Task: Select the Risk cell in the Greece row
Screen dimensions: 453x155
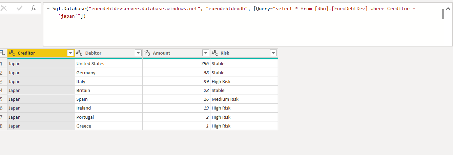Action: (x=244, y=126)
